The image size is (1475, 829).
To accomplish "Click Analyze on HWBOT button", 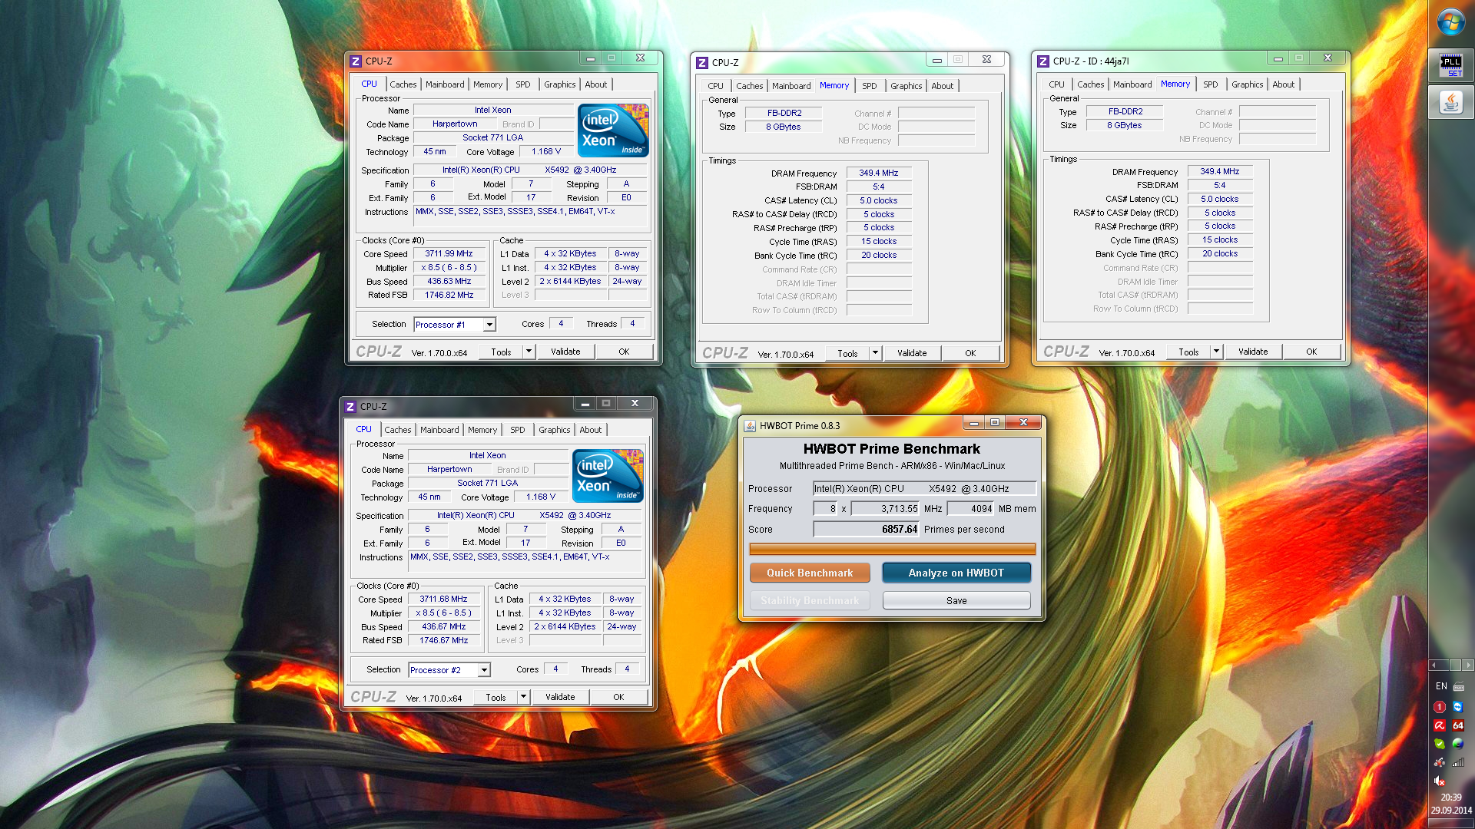I will [956, 573].
